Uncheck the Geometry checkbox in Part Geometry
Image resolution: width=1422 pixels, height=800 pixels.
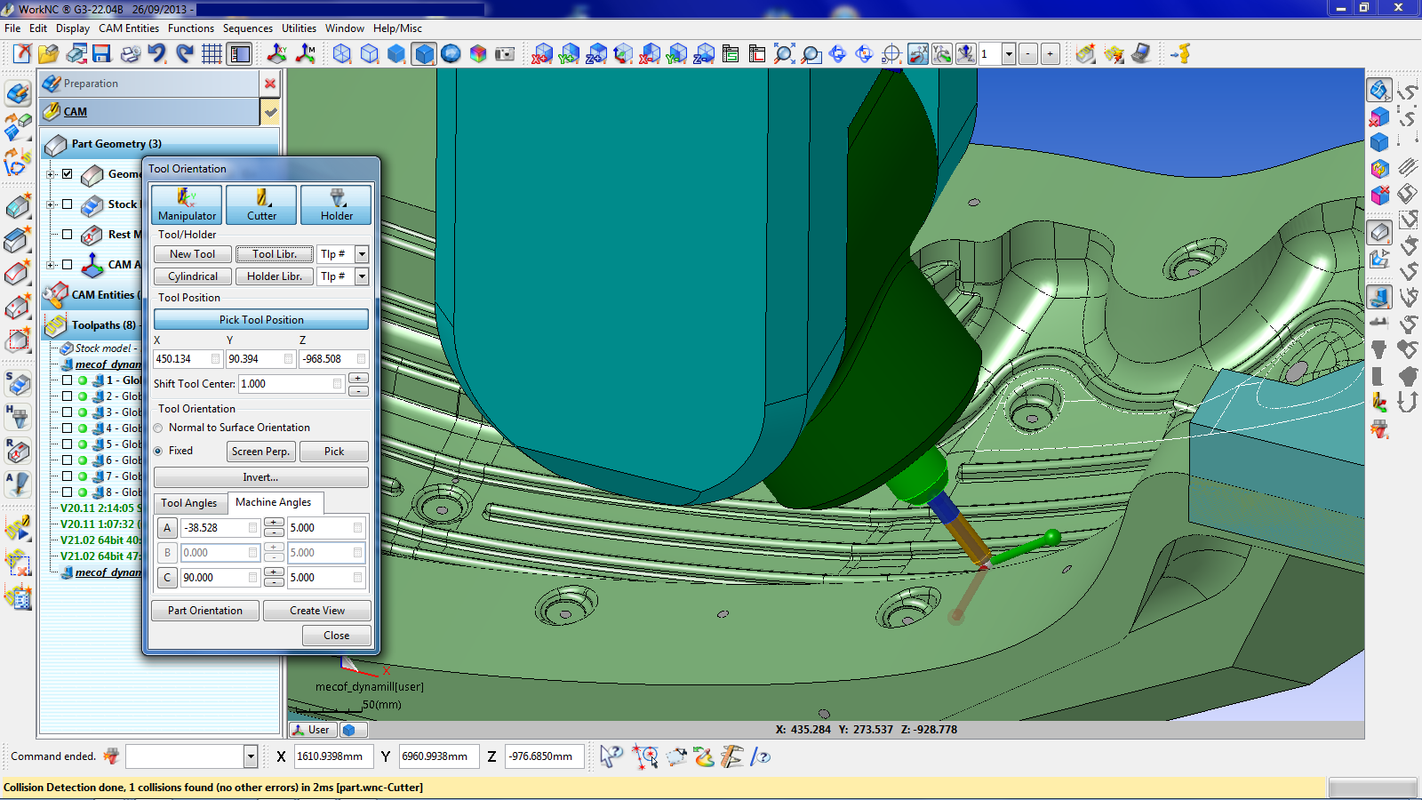pyautogui.click(x=68, y=174)
